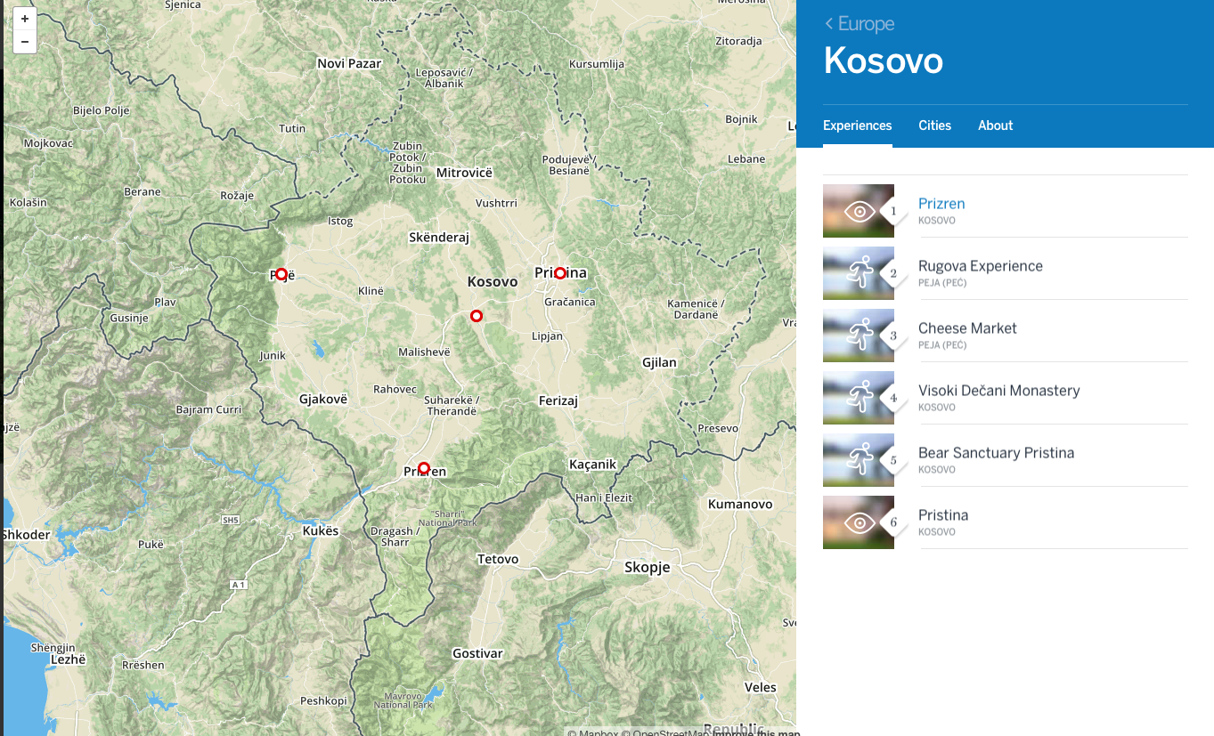Click the Gjakovë label on the map

coord(323,400)
